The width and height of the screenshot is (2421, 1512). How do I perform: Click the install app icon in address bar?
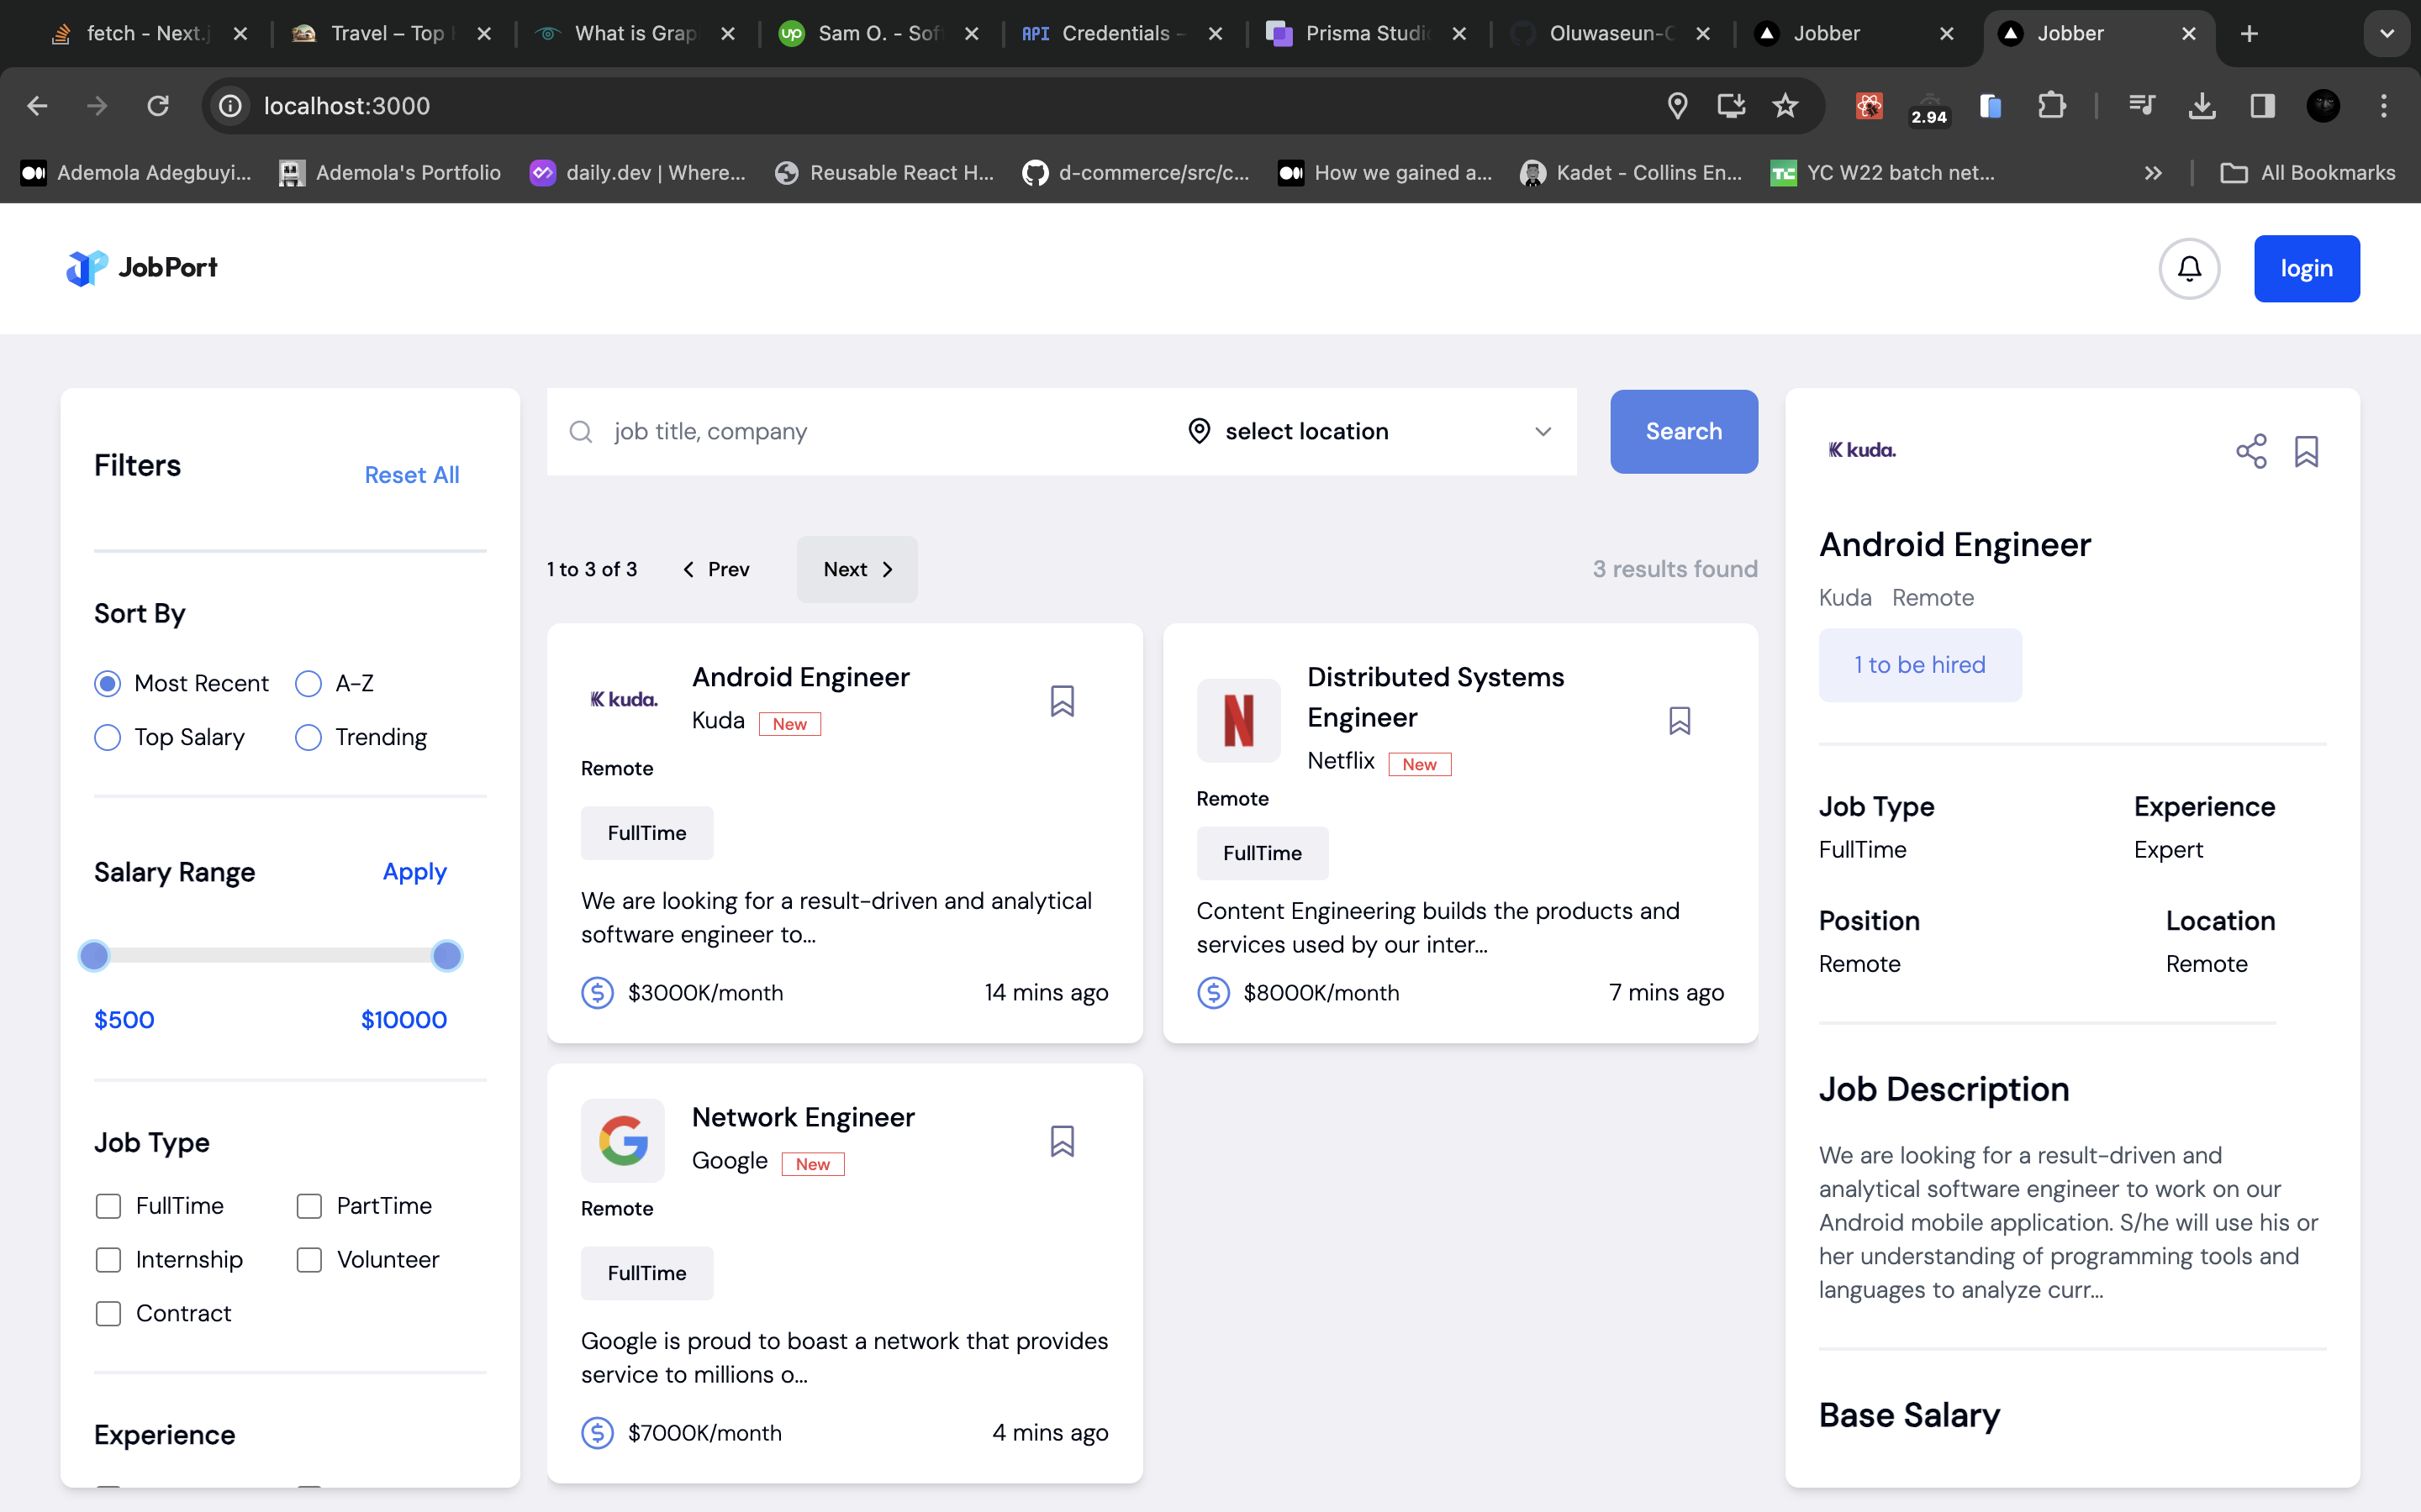1731,105
